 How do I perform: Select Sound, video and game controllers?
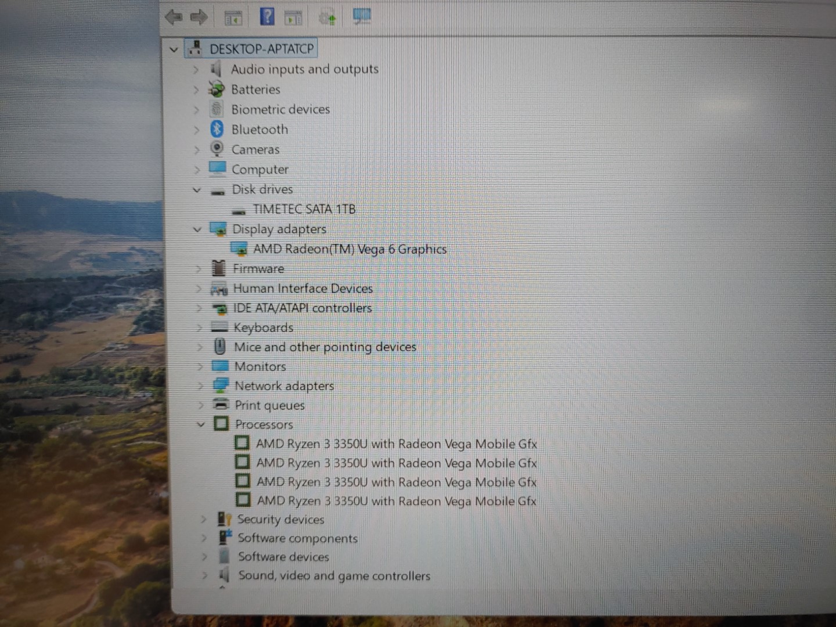(334, 576)
